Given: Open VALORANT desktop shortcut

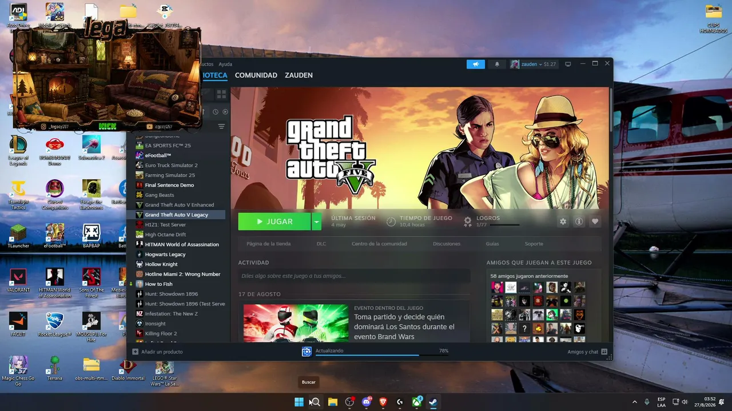Looking at the screenshot, I should [x=18, y=280].
